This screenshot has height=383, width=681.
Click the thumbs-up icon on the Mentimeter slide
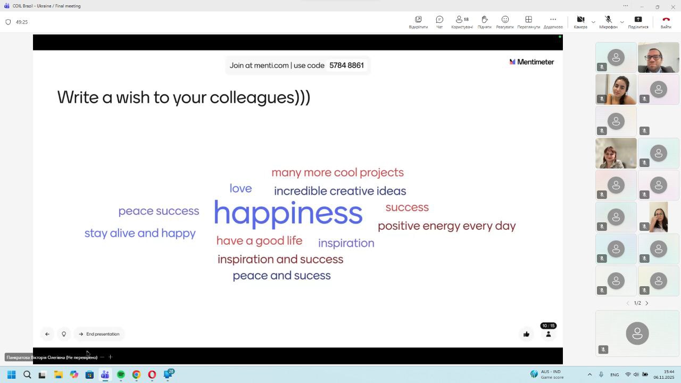point(526,334)
